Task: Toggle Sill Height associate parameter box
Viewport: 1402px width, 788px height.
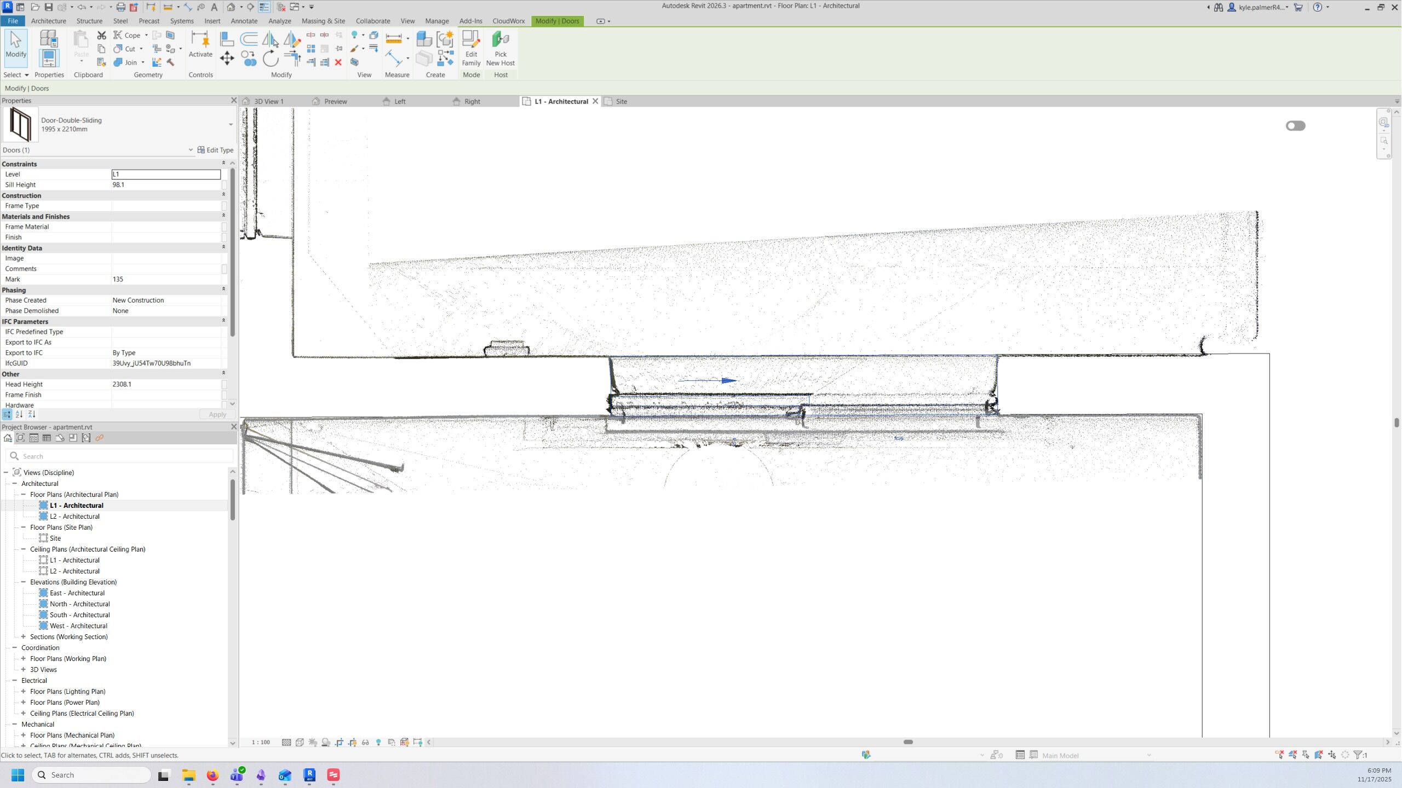Action: (x=224, y=185)
